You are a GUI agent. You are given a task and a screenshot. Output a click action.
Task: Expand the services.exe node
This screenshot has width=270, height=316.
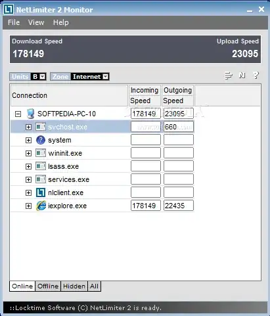point(28,179)
